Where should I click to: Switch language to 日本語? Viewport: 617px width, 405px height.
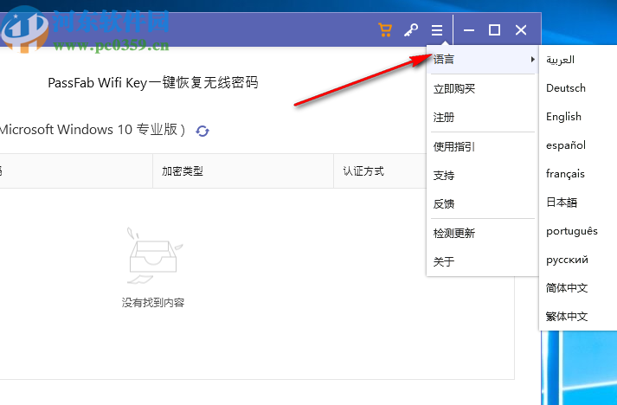tap(562, 202)
